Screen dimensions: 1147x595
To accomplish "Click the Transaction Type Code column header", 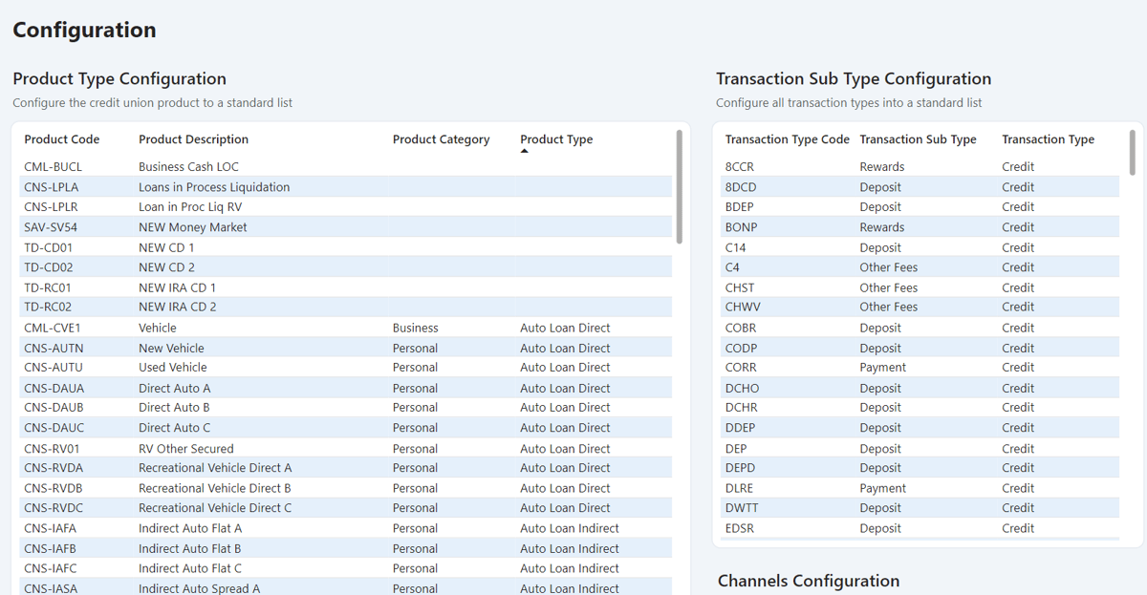I will point(787,139).
